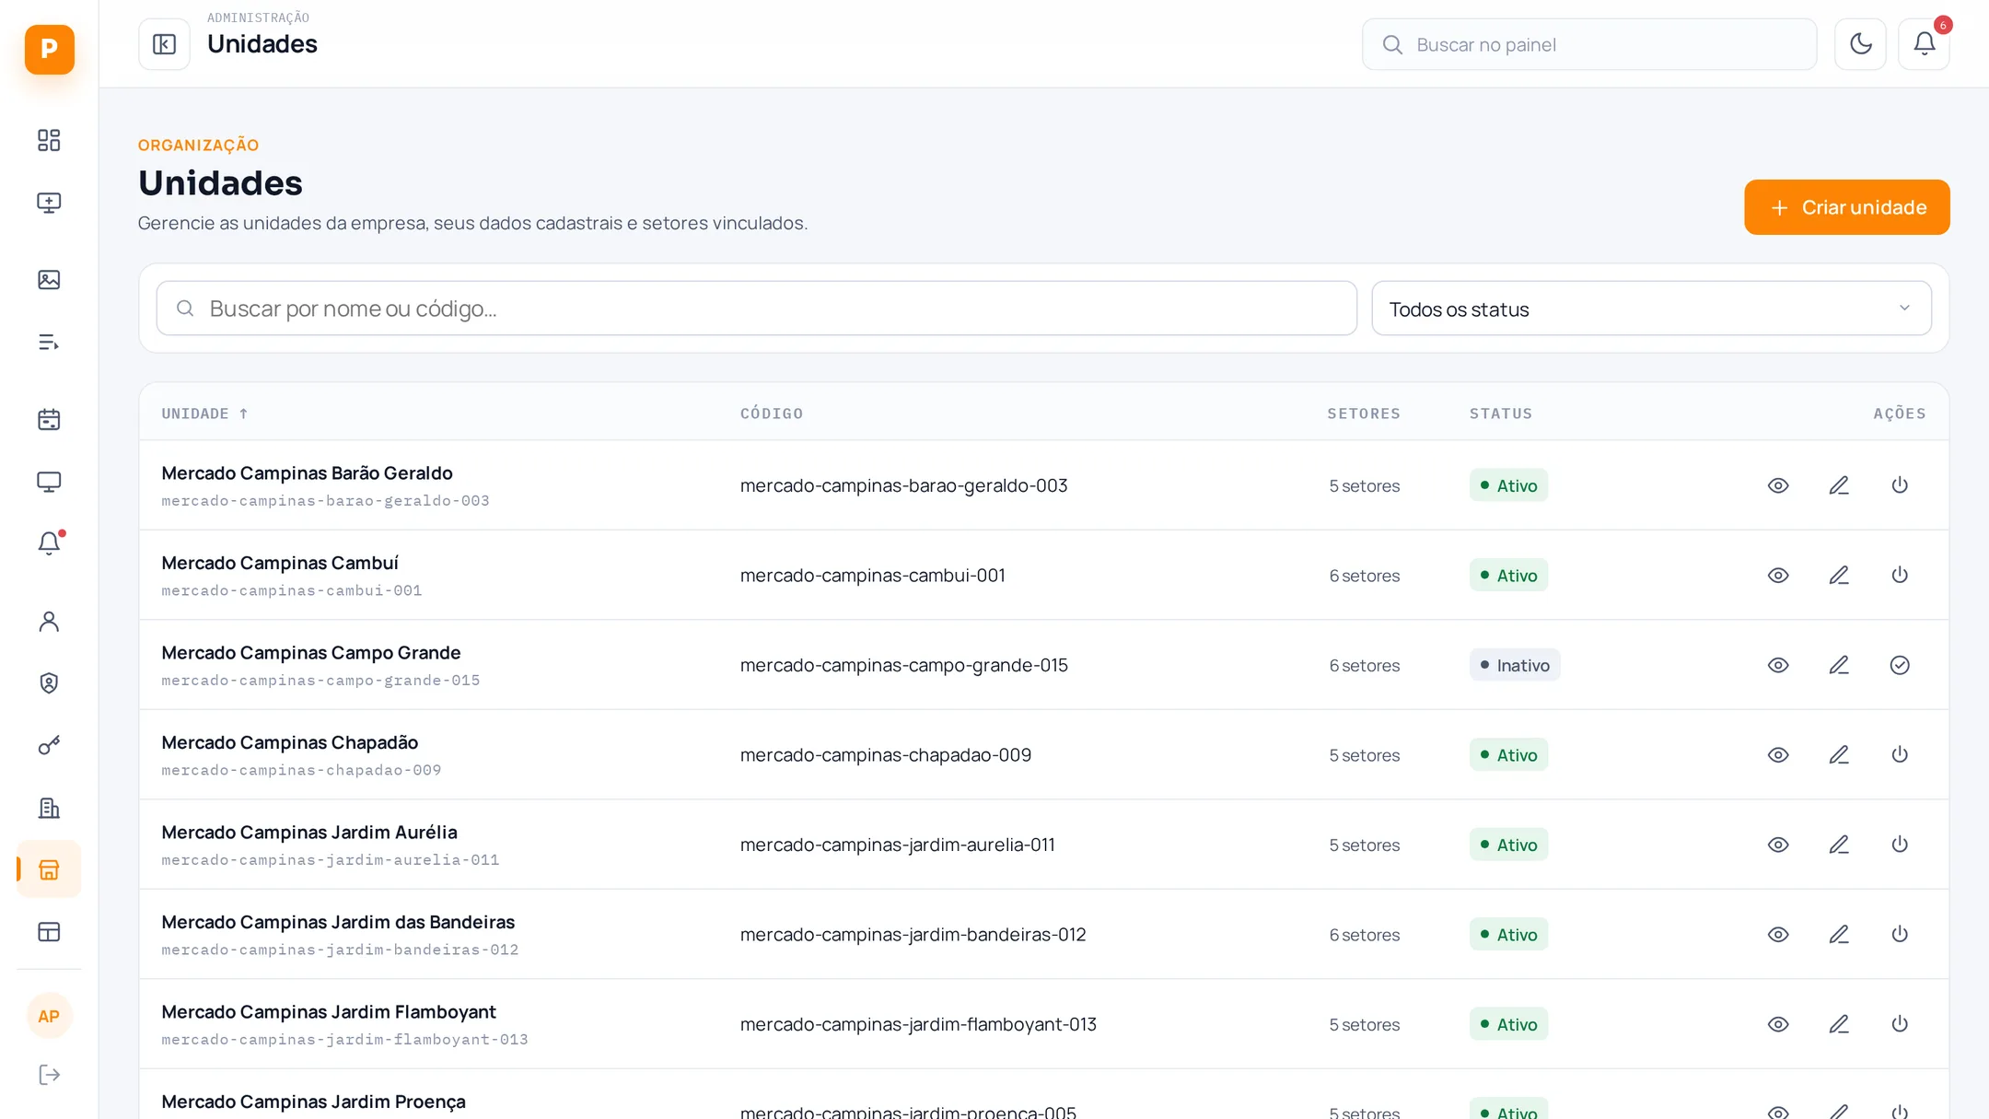Image resolution: width=1989 pixels, height=1119 pixels.
Task: Select the active stores sidebar menu item
Action: 49,869
